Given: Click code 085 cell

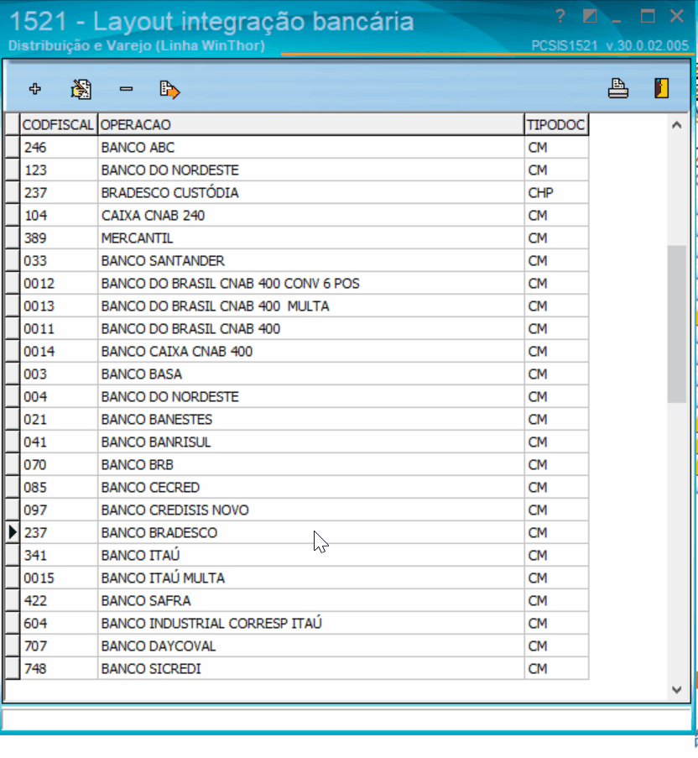Looking at the screenshot, I should [59, 488].
